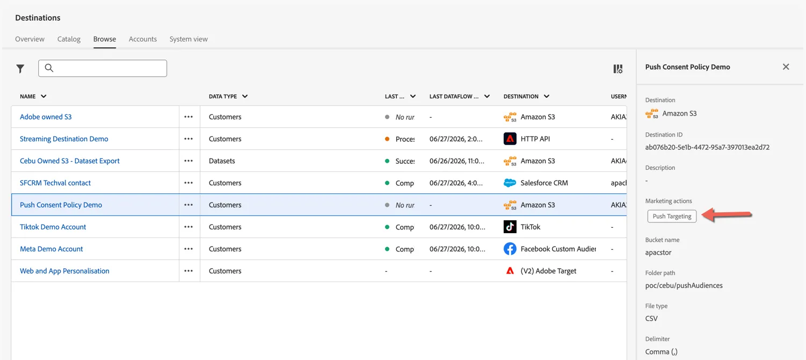Open the column settings icon
The image size is (806, 360).
pyautogui.click(x=618, y=69)
